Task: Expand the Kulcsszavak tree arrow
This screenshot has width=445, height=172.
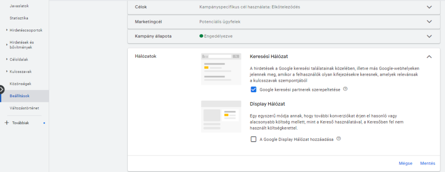Action: (x=7, y=71)
